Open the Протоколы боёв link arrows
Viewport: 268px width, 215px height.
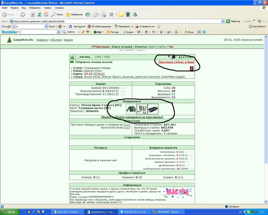tap(127, 127)
